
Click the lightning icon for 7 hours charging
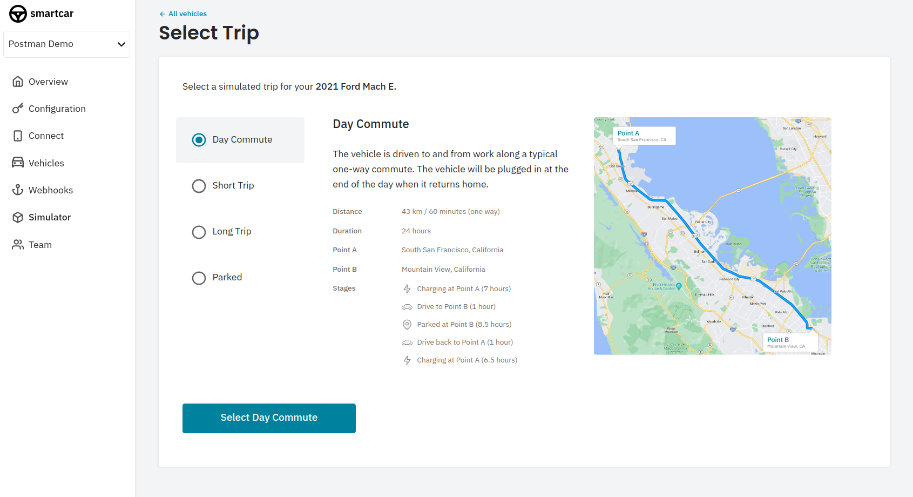coord(407,289)
